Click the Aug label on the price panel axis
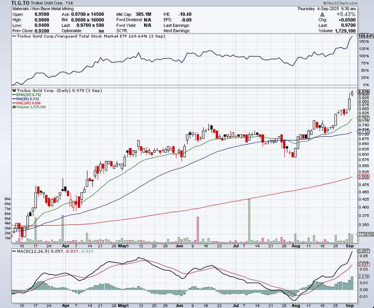 296,246
